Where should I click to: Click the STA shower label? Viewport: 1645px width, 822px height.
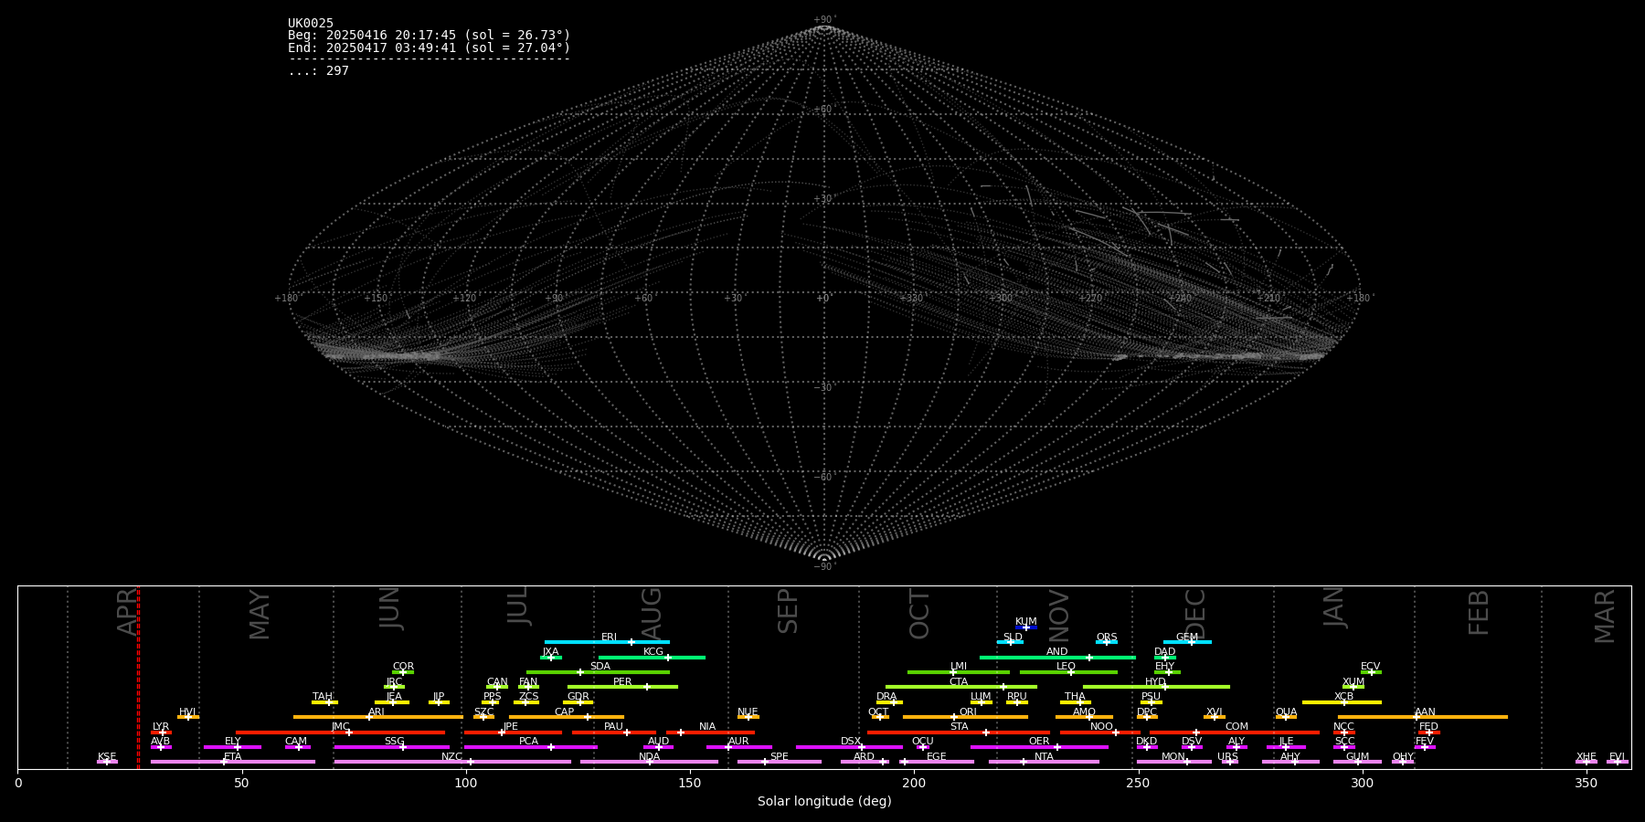(x=960, y=727)
